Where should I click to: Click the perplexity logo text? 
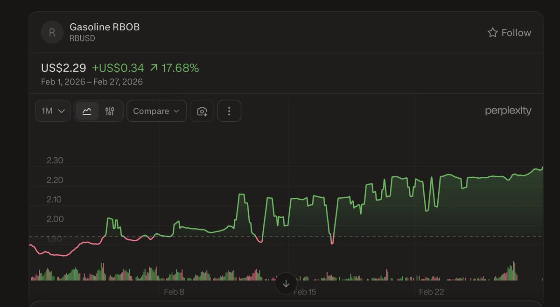coord(508,111)
